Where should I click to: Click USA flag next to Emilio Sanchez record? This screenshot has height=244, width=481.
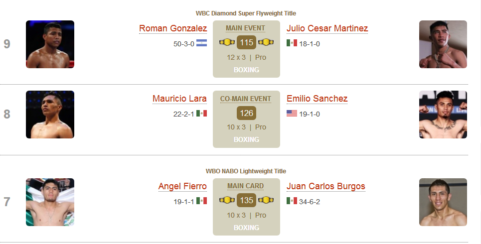292,114
